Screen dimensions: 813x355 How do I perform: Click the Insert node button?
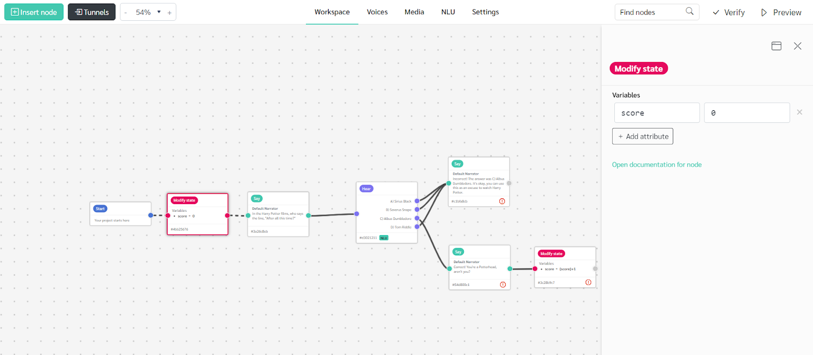[34, 12]
